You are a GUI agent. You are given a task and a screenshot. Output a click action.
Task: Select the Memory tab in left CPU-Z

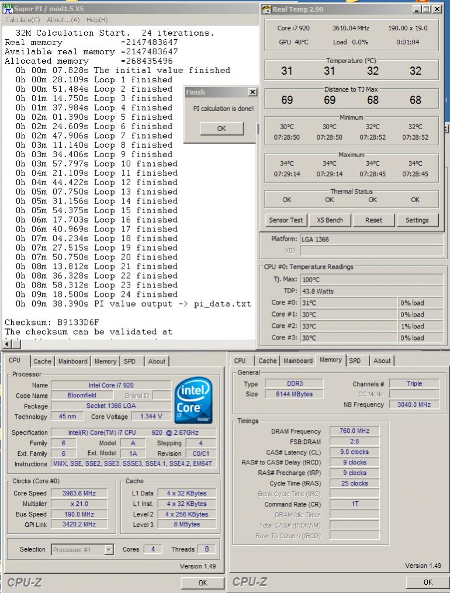click(x=106, y=361)
